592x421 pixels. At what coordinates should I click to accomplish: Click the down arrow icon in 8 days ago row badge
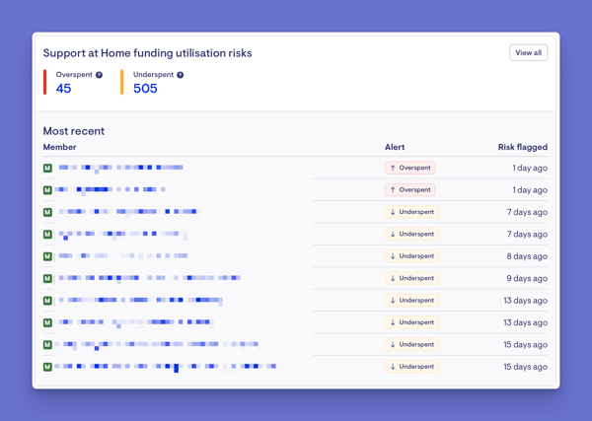[x=393, y=256]
